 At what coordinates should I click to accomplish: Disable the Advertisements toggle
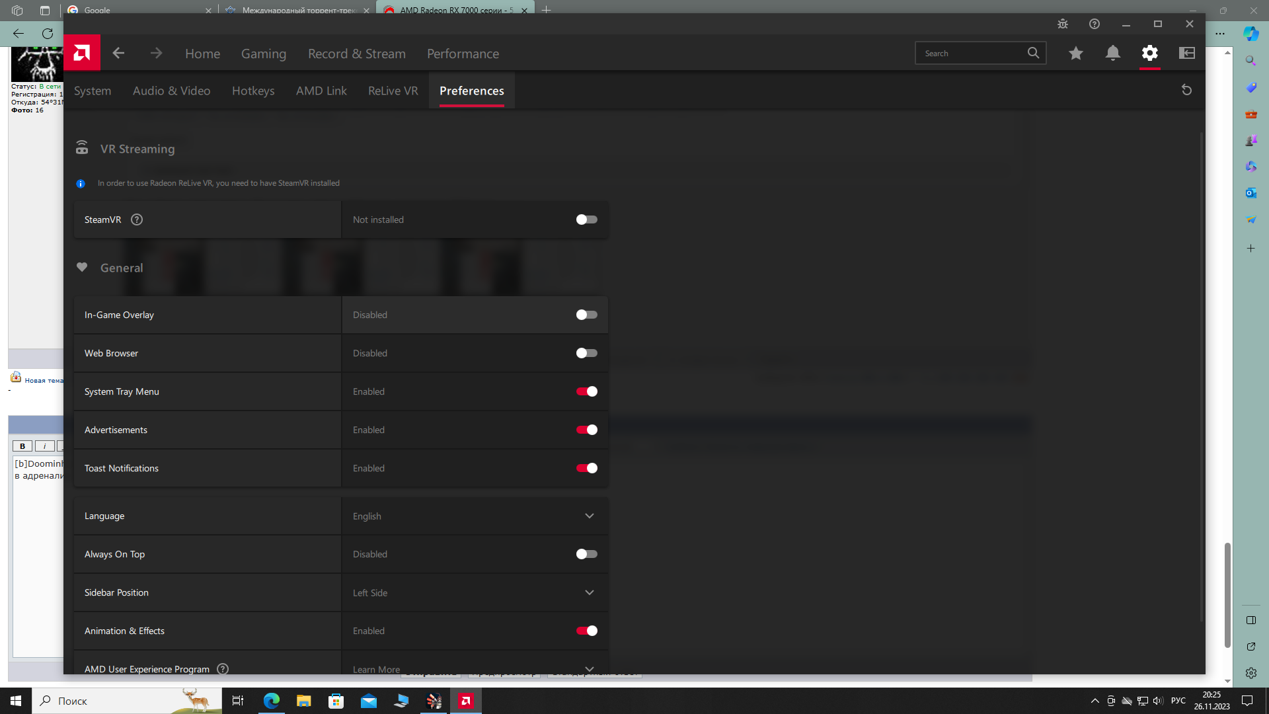(x=586, y=430)
